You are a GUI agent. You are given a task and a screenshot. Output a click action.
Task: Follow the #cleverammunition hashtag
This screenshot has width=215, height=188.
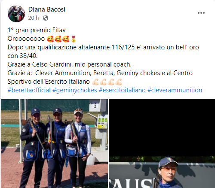click(175, 90)
